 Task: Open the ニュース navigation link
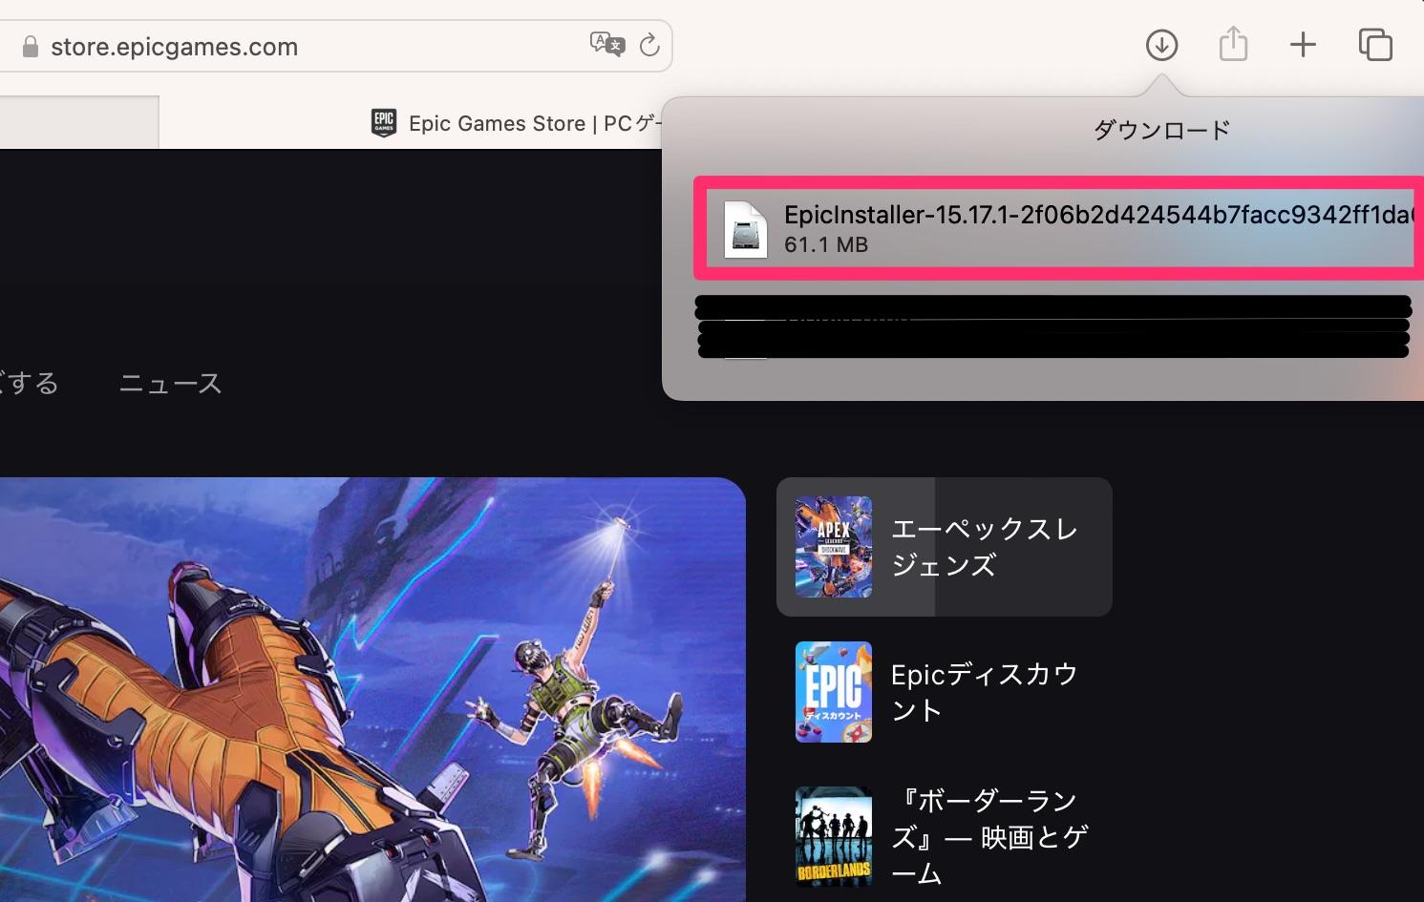click(170, 384)
